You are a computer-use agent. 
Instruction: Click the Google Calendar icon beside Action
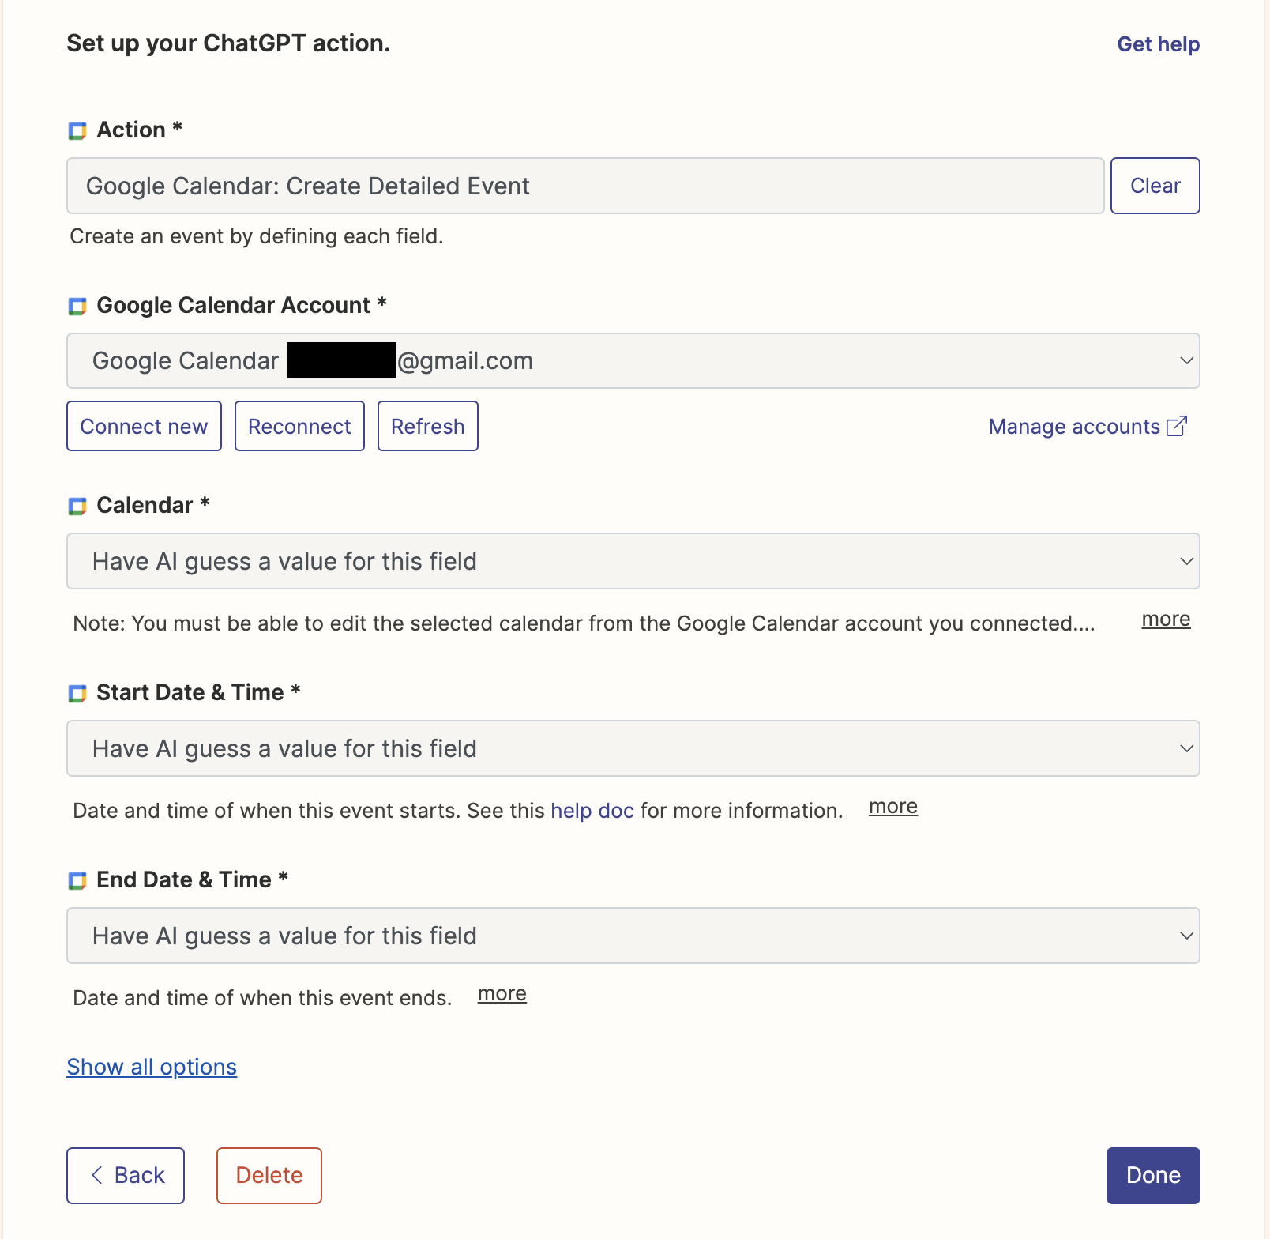point(77,130)
